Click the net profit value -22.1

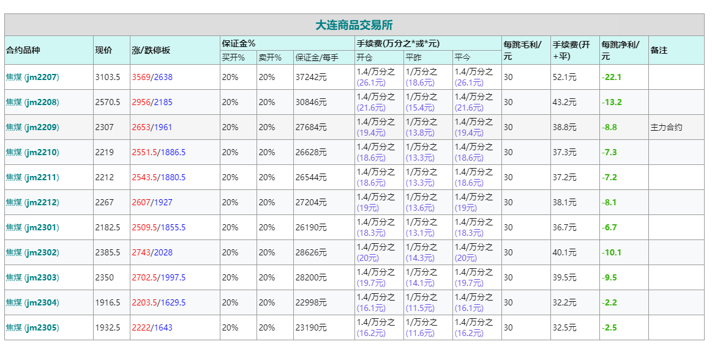pos(611,78)
